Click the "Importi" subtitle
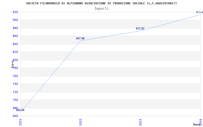The image size is (203, 127). 101,8
